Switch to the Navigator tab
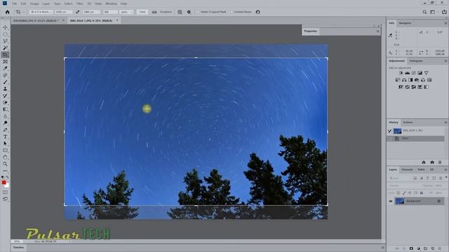Image resolution: width=449 pixels, height=252 pixels. (x=406, y=23)
